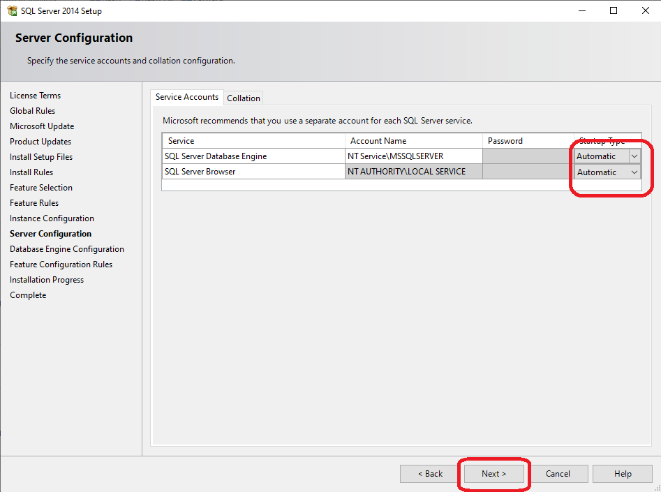The width and height of the screenshot is (661, 492).
Task: Click the Account Name column header
Action: [413, 141]
